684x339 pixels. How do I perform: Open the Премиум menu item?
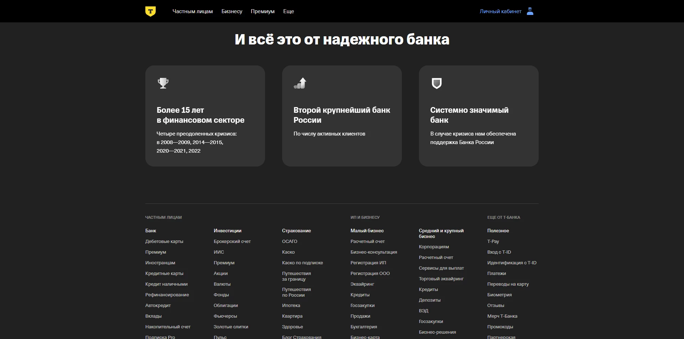263,11
